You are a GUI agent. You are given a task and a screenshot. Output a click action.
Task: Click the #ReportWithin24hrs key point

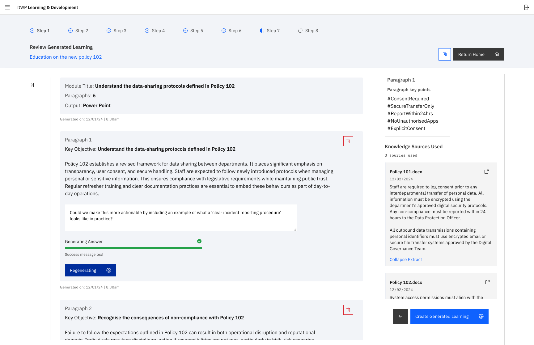tap(410, 114)
